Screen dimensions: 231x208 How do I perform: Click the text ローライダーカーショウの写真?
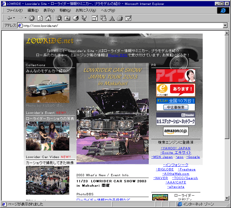click(x=50, y=119)
